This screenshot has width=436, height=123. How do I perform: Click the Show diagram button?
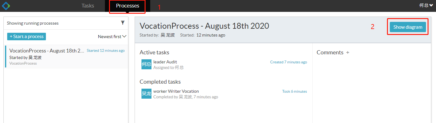click(x=408, y=27)
